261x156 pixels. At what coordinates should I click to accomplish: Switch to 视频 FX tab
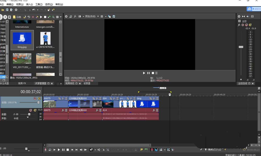click(x=22, y=83)
